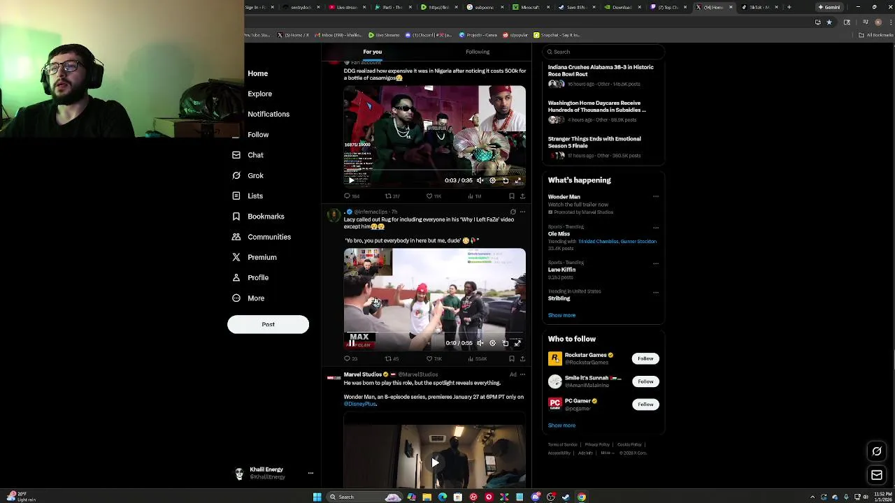Switch to the For you tab
The image size is (895, 503).
[372, 52]
